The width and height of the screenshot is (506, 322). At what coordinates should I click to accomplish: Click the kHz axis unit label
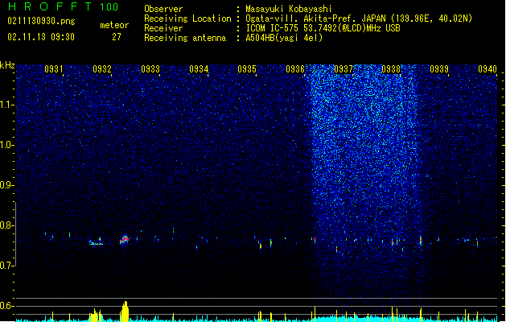[7, 65]
